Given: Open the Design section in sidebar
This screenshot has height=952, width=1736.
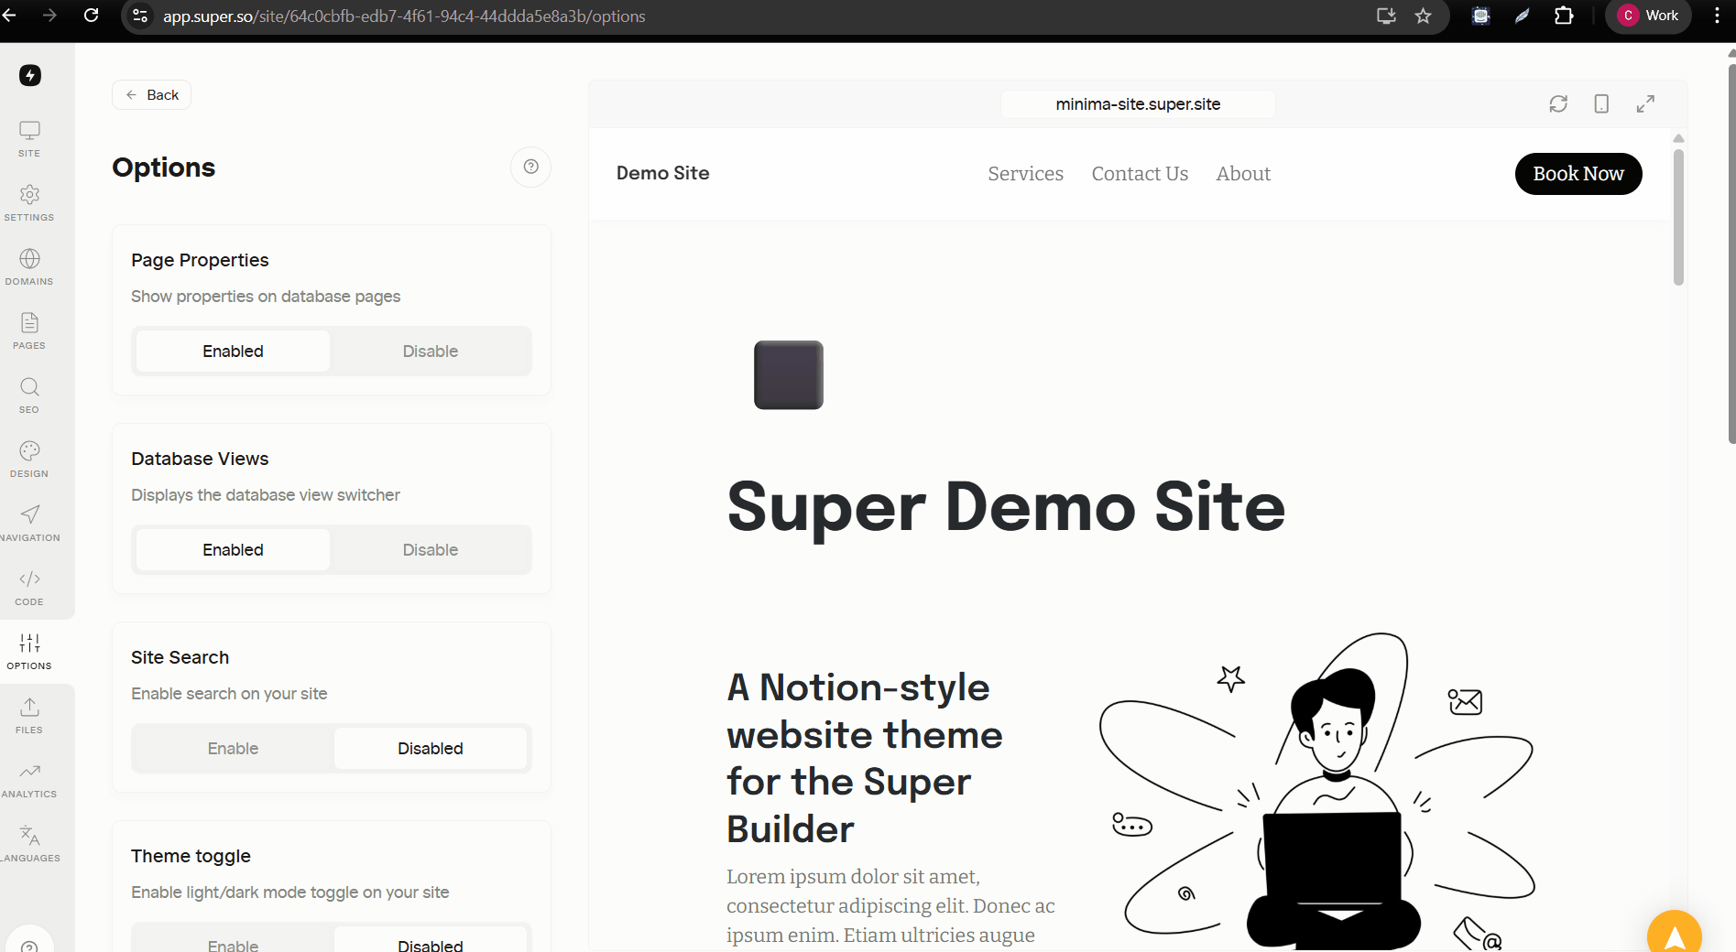Looking at the screenshot, I should coord(29,460).
